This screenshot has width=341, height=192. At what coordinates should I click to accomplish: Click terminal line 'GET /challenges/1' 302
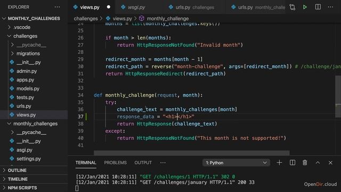pyautogui.click(x=156, y=177)
